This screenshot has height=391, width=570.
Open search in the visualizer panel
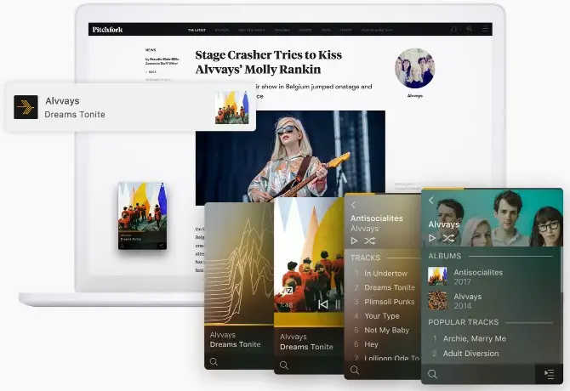(214, 361)
